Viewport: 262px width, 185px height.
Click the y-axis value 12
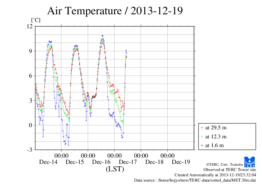coord(30,26)
